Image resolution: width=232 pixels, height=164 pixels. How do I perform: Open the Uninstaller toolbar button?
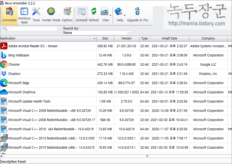pos(9,15)
